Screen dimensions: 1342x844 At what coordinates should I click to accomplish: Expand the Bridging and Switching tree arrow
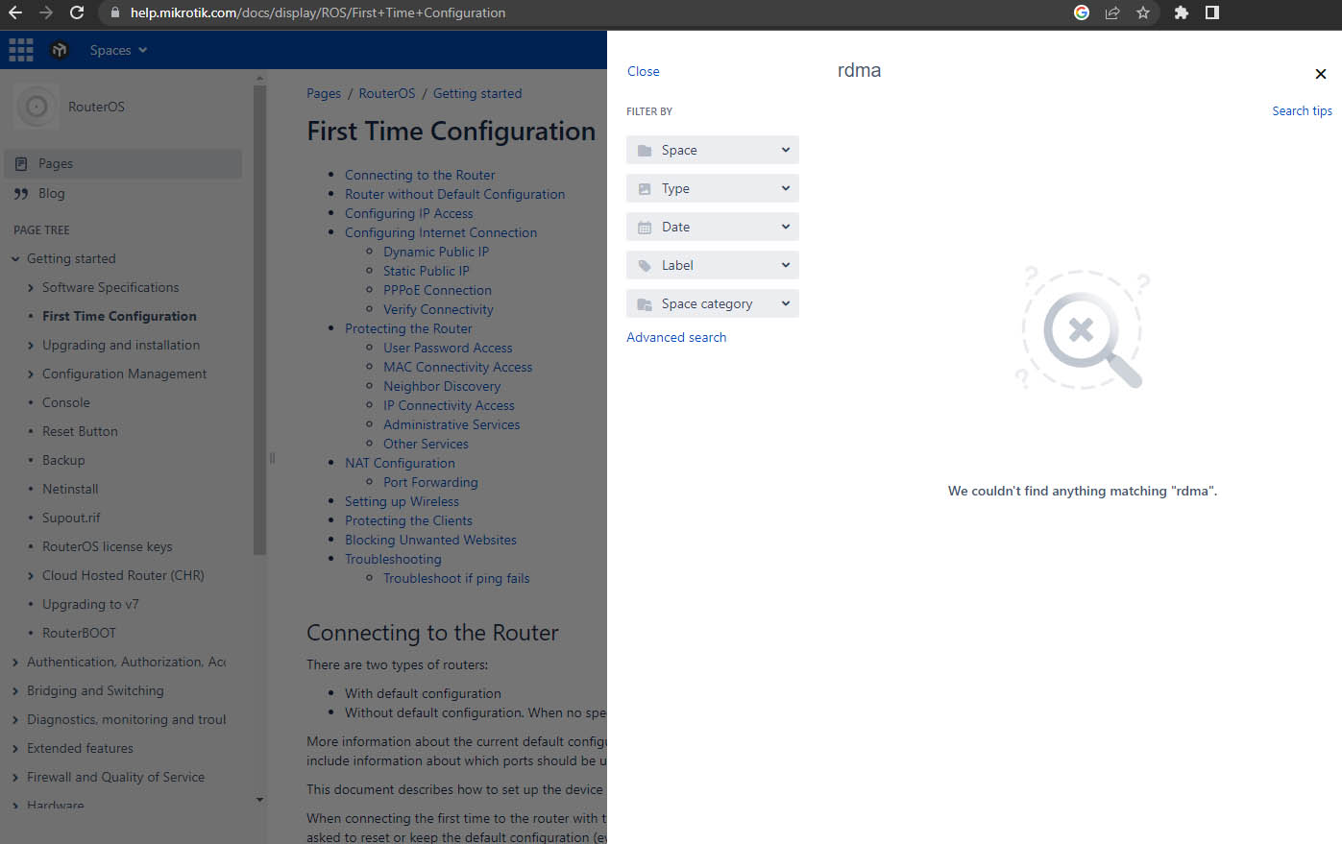[x=15, y=690]
